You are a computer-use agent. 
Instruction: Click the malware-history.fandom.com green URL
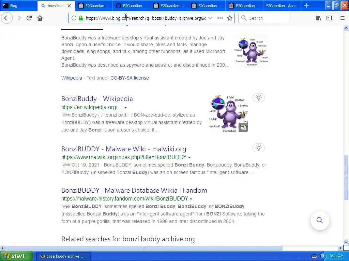(x=125, y=198)
